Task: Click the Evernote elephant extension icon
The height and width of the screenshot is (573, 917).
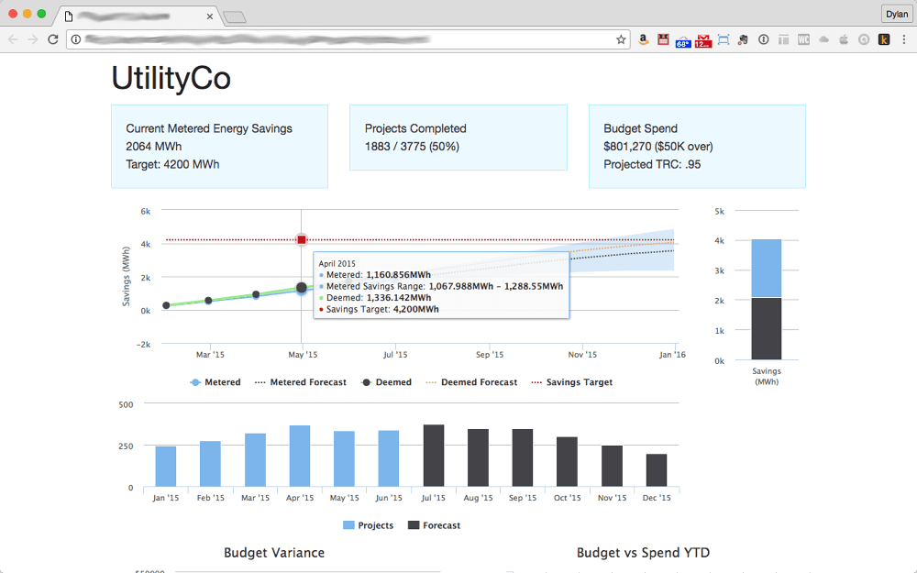Action: 744,39
